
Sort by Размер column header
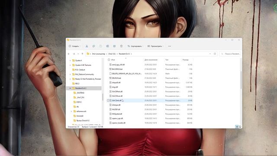click(186, 60)
